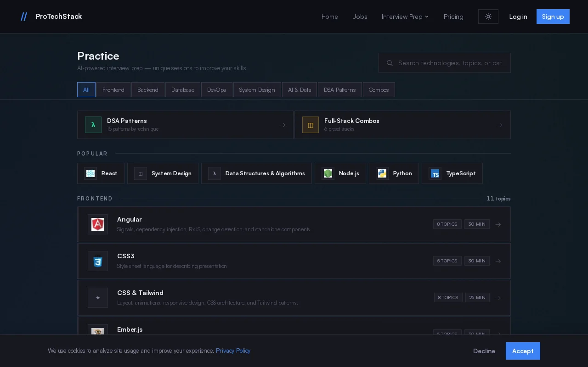Click the '11 topics' Frontend count

(x=499, y=199)
